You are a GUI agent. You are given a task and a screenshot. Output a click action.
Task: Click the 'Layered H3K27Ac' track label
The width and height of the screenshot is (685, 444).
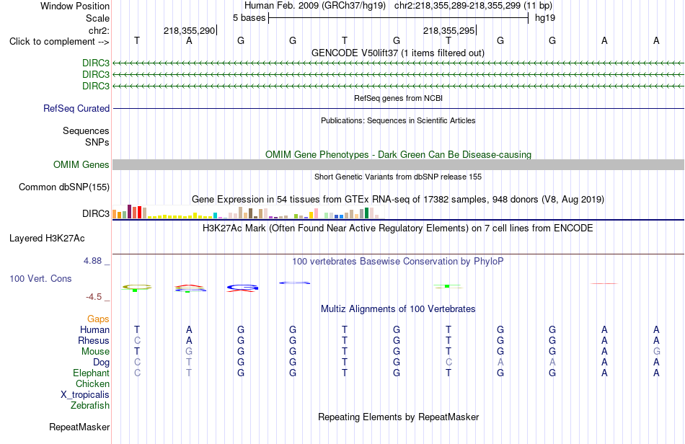(x=47, y=239)
